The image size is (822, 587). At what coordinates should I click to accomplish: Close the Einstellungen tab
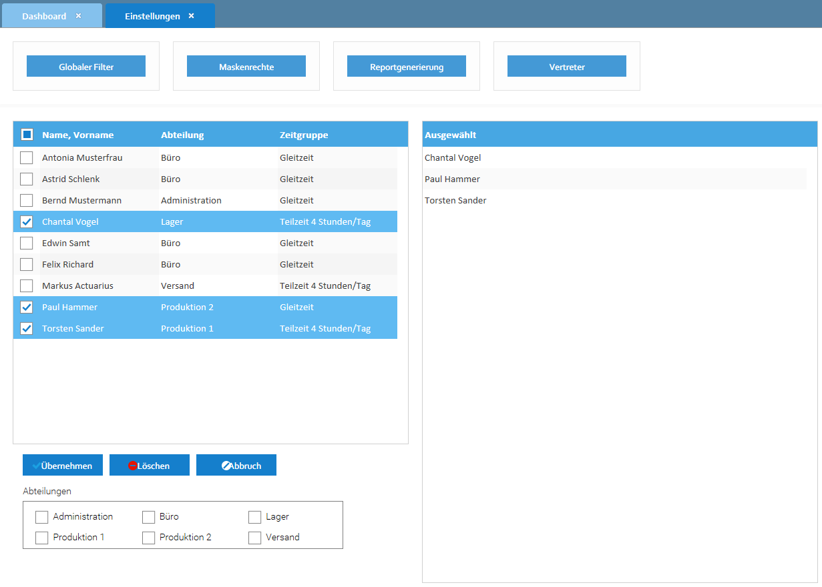tap(191, 16)
